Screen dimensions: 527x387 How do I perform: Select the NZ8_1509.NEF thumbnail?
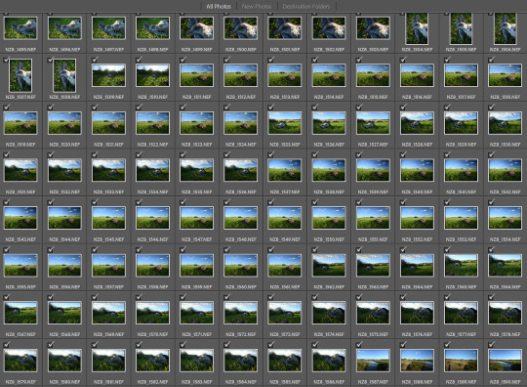[108, 75]
